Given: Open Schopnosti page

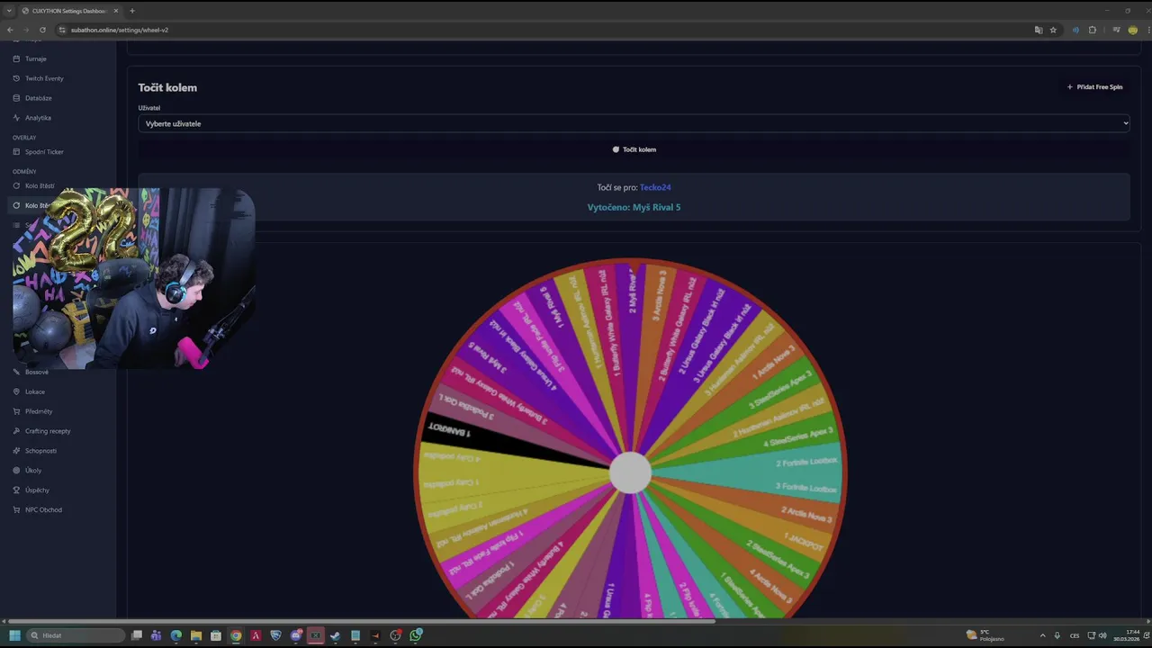Looking at the screenshot, I should pos(40,451).
